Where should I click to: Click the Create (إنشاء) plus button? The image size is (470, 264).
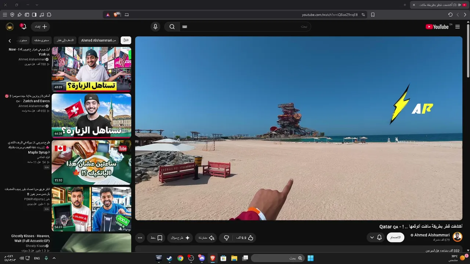tap(41, 27)
